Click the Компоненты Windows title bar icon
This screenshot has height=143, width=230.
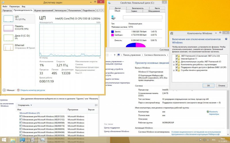tap(172, 33)
